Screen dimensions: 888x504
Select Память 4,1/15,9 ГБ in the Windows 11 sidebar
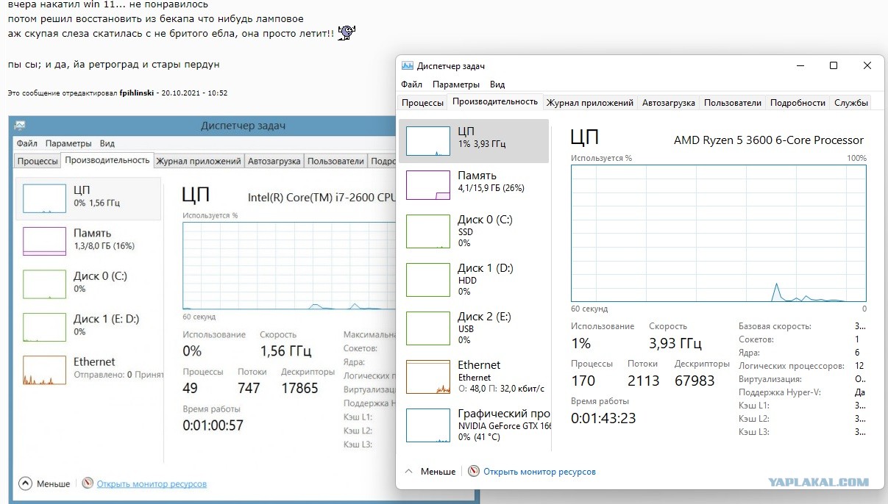coord(474,185)
